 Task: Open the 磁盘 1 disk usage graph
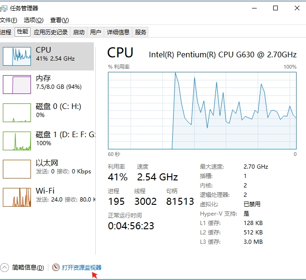[x=17, y=141]
